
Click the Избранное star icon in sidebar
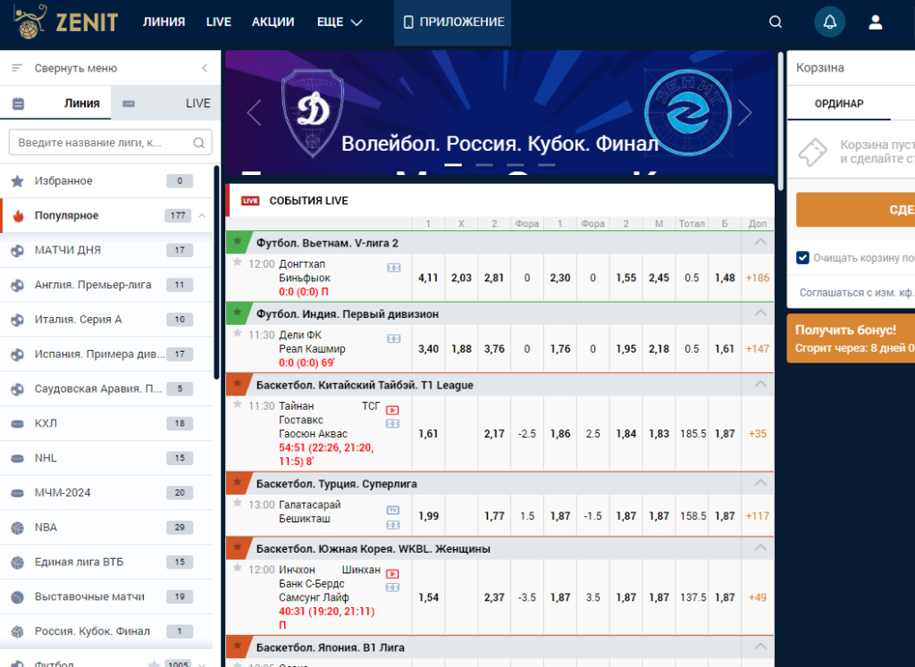[x=18, y=181]
